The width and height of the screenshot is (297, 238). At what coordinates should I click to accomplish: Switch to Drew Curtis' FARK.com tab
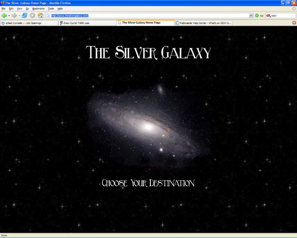click(x=87, y=23)
